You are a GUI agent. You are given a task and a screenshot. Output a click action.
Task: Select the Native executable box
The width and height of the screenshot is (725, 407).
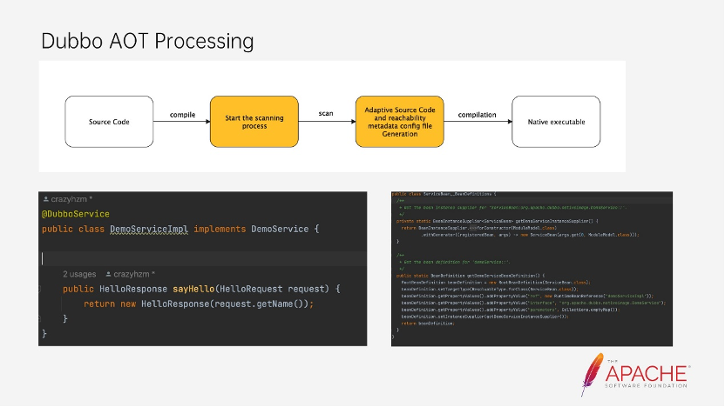coord(556,122)
